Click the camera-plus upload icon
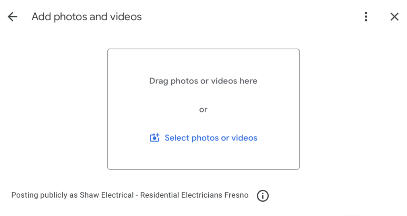Screen dimensions: 407x216 (155, 138)
